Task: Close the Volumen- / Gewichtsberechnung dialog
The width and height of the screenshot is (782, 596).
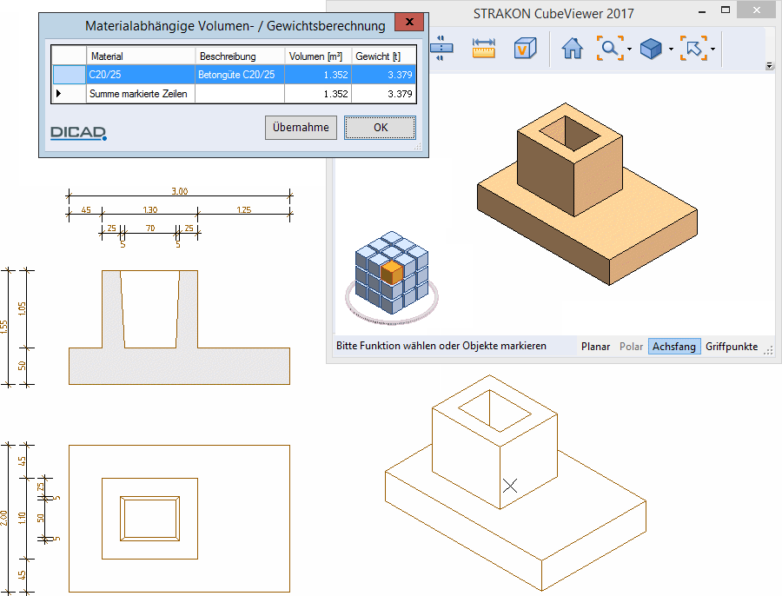Action: (409, 22)
